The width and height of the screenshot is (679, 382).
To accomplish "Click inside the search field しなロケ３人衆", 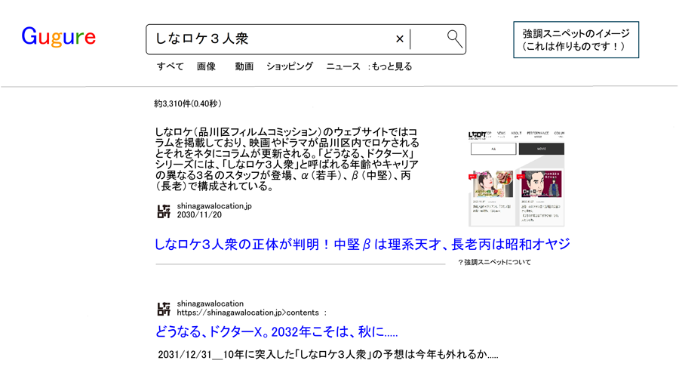I will 306,39.
